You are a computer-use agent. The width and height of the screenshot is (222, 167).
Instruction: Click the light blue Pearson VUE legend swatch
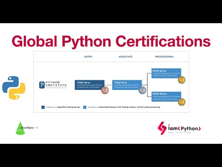[85, 107]
